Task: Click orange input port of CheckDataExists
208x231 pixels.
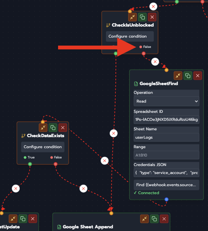Action: point(43,122)
